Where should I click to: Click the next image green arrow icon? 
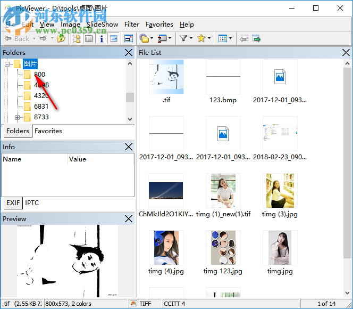pos(256,39)
